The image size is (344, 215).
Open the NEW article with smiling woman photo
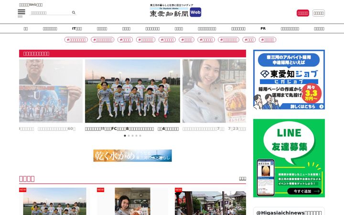coord(132,201)
